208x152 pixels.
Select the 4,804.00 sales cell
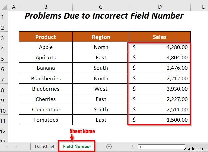click(160, 58)
